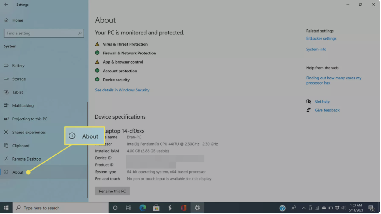The image size is (381, 214).
Task: Open Battery settings in sidebar
Action: pos(18,66)
